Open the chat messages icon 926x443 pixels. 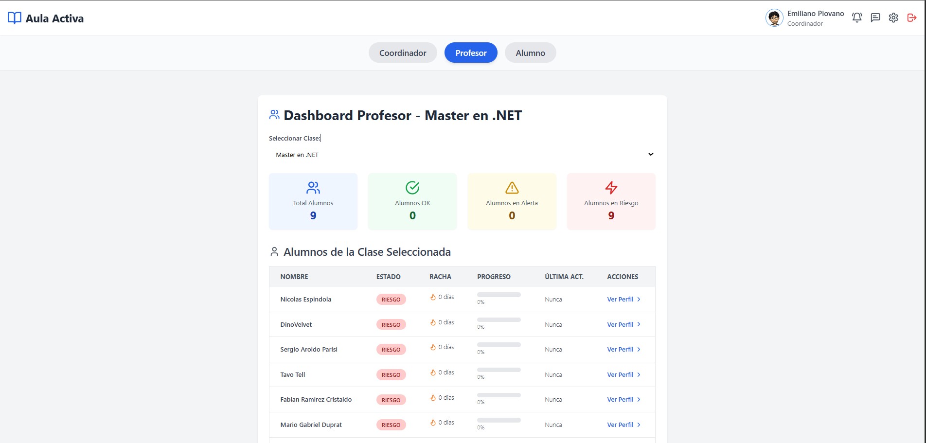click(875, 18)
